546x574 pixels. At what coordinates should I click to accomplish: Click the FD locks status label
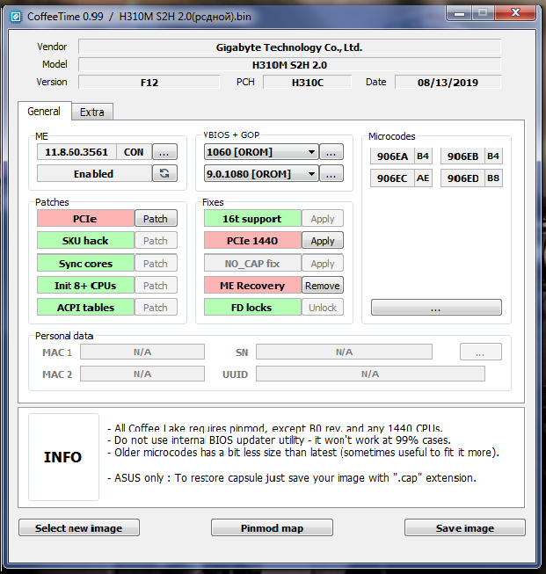click(252, 307)
